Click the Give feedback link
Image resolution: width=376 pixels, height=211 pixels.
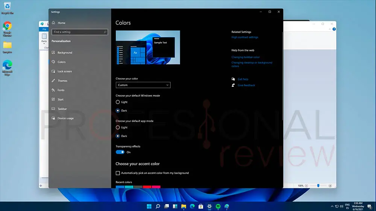pos(246,85)
